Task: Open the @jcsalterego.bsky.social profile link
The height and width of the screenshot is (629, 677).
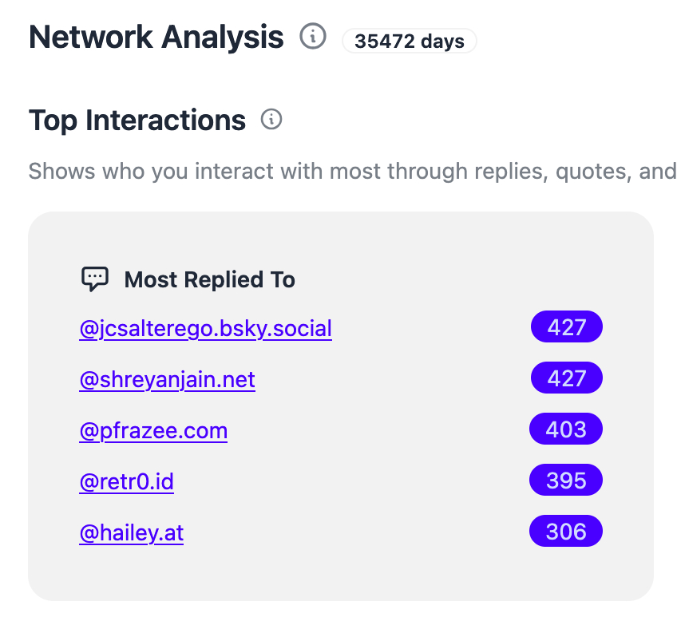Action: point(205,328)
